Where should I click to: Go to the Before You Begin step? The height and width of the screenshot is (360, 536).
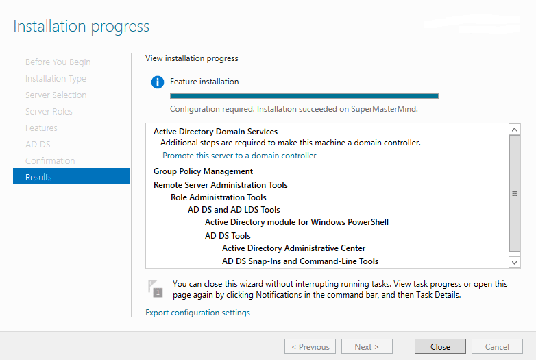(58, 62)
